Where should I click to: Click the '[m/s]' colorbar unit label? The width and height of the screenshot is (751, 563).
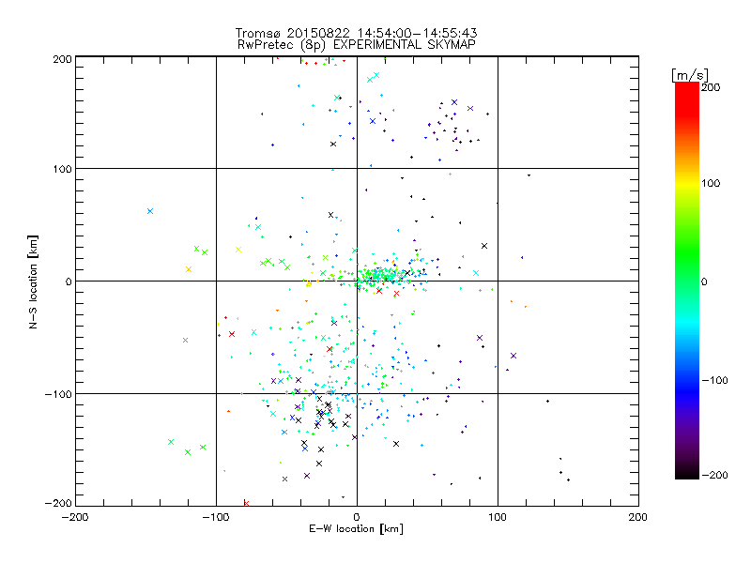[x=689, y=75]
